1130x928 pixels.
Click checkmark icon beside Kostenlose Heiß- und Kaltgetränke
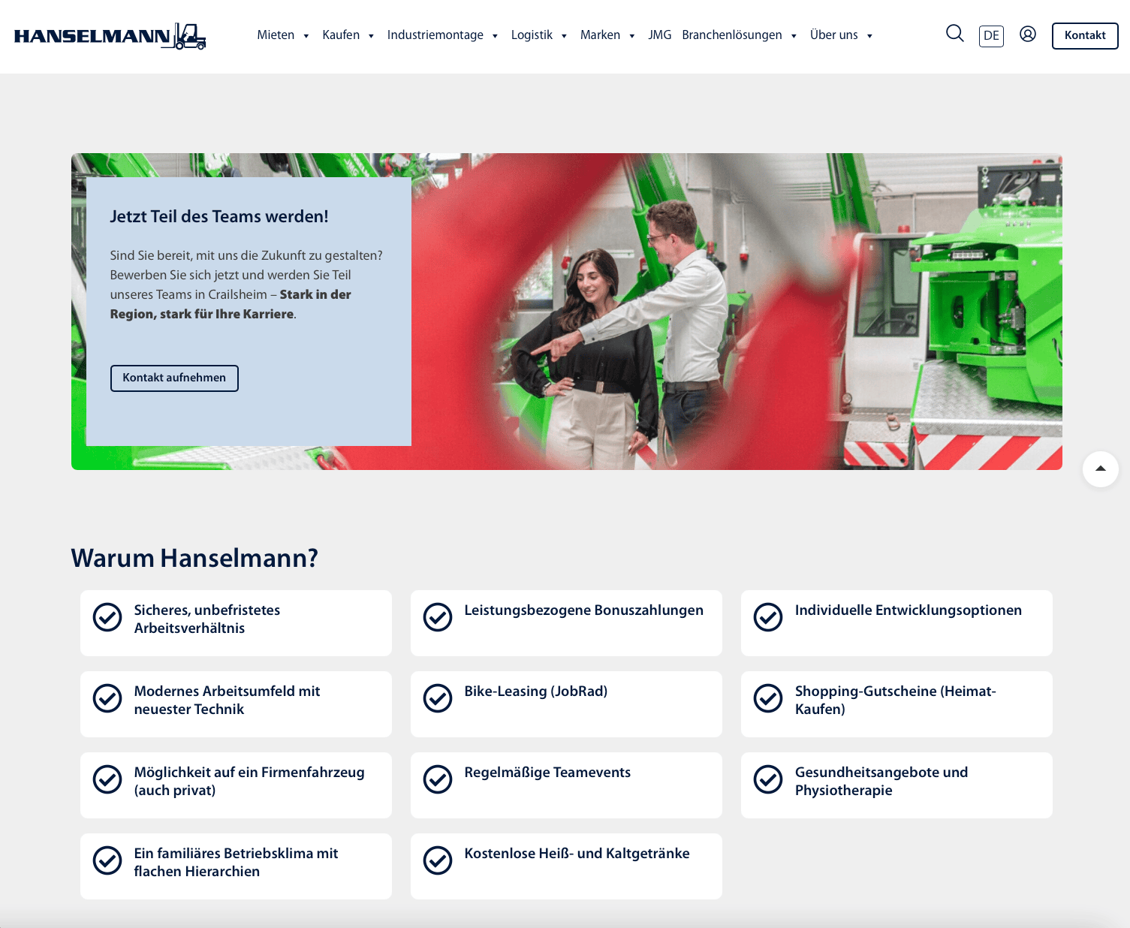pos(438,860)
